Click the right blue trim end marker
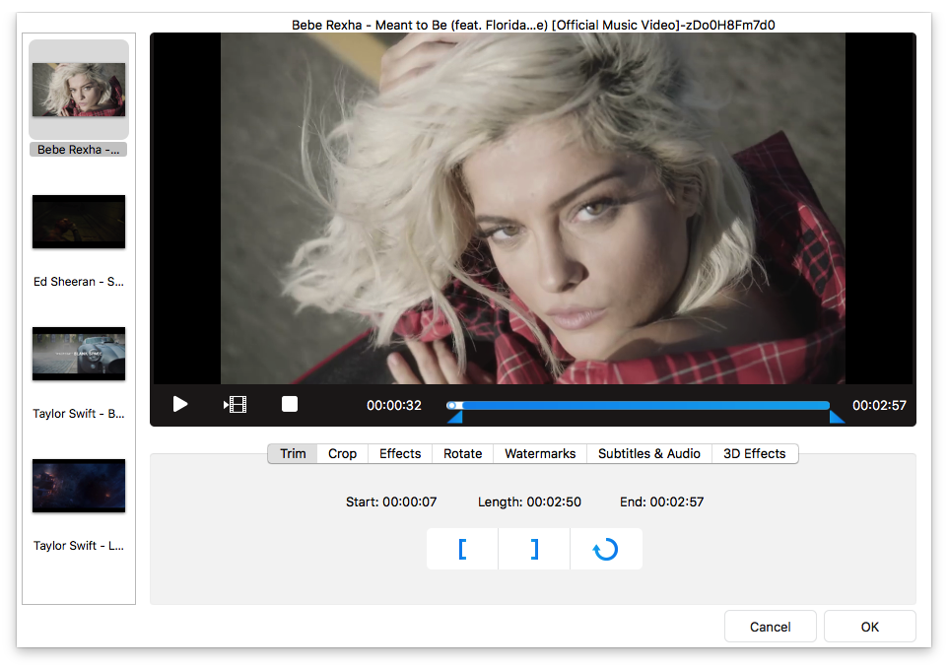Image resolution: width=948 pixels, height=668 pixels. click(x=837, y=418)
